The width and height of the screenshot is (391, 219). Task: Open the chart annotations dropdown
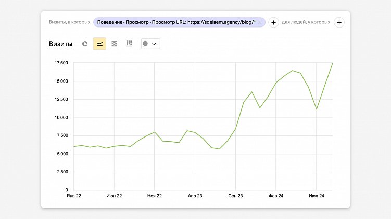click(150, 44)
